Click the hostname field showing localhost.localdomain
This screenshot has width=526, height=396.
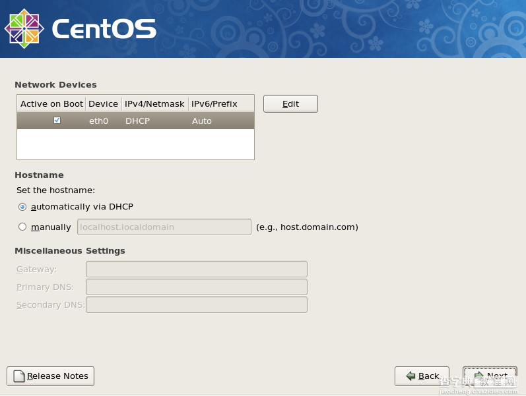[164, 227]
